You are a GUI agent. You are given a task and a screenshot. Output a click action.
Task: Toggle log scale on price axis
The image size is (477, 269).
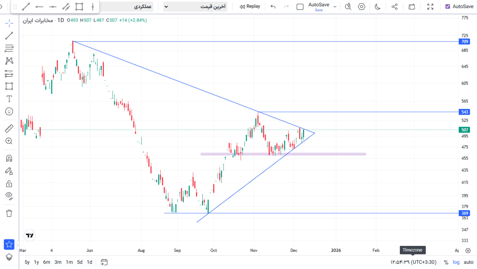point(456,262)
